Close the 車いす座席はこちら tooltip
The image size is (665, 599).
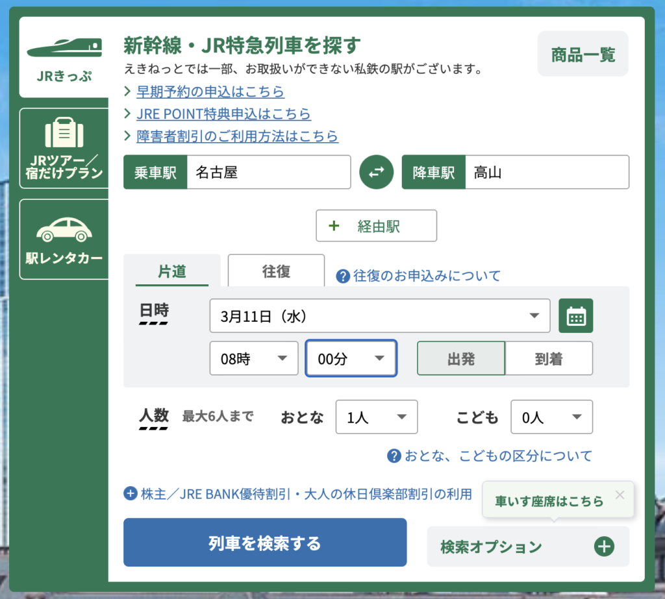[x=620, y=495]
